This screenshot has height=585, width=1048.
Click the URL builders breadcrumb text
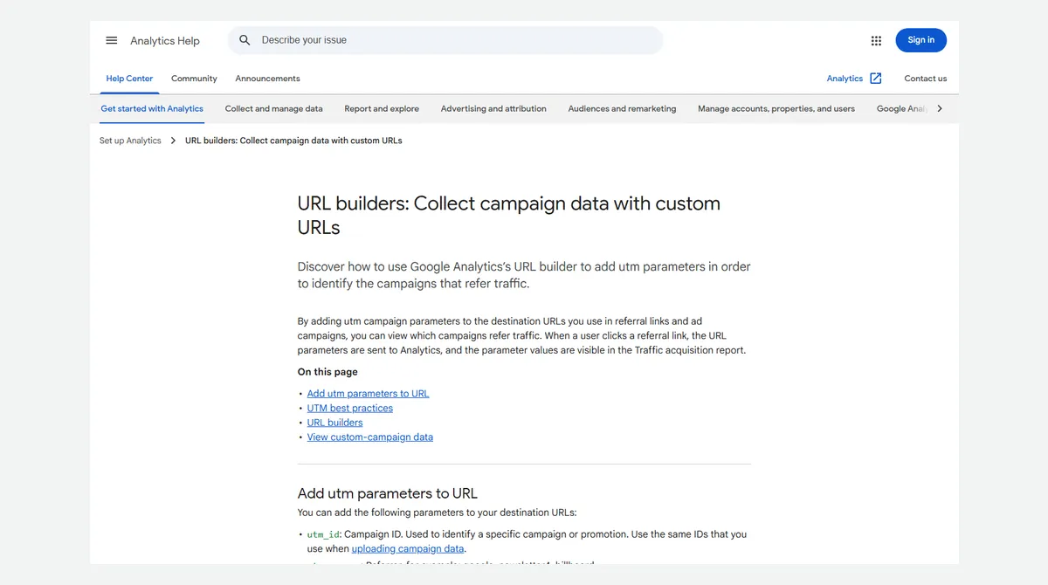(x=293, y=141)
